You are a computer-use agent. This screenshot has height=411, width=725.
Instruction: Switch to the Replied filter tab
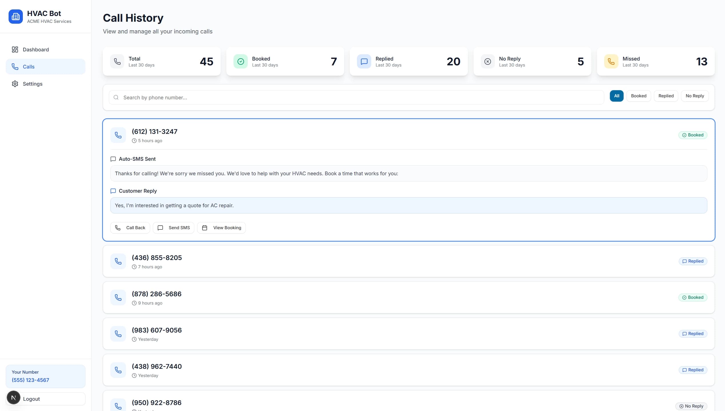[x=666, y=96]
